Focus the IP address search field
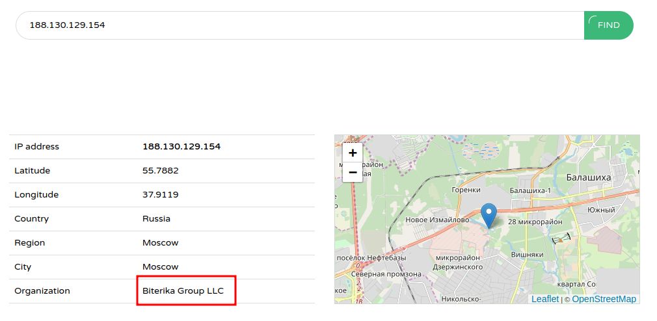The image size is (657, 321). coord(300,25)
